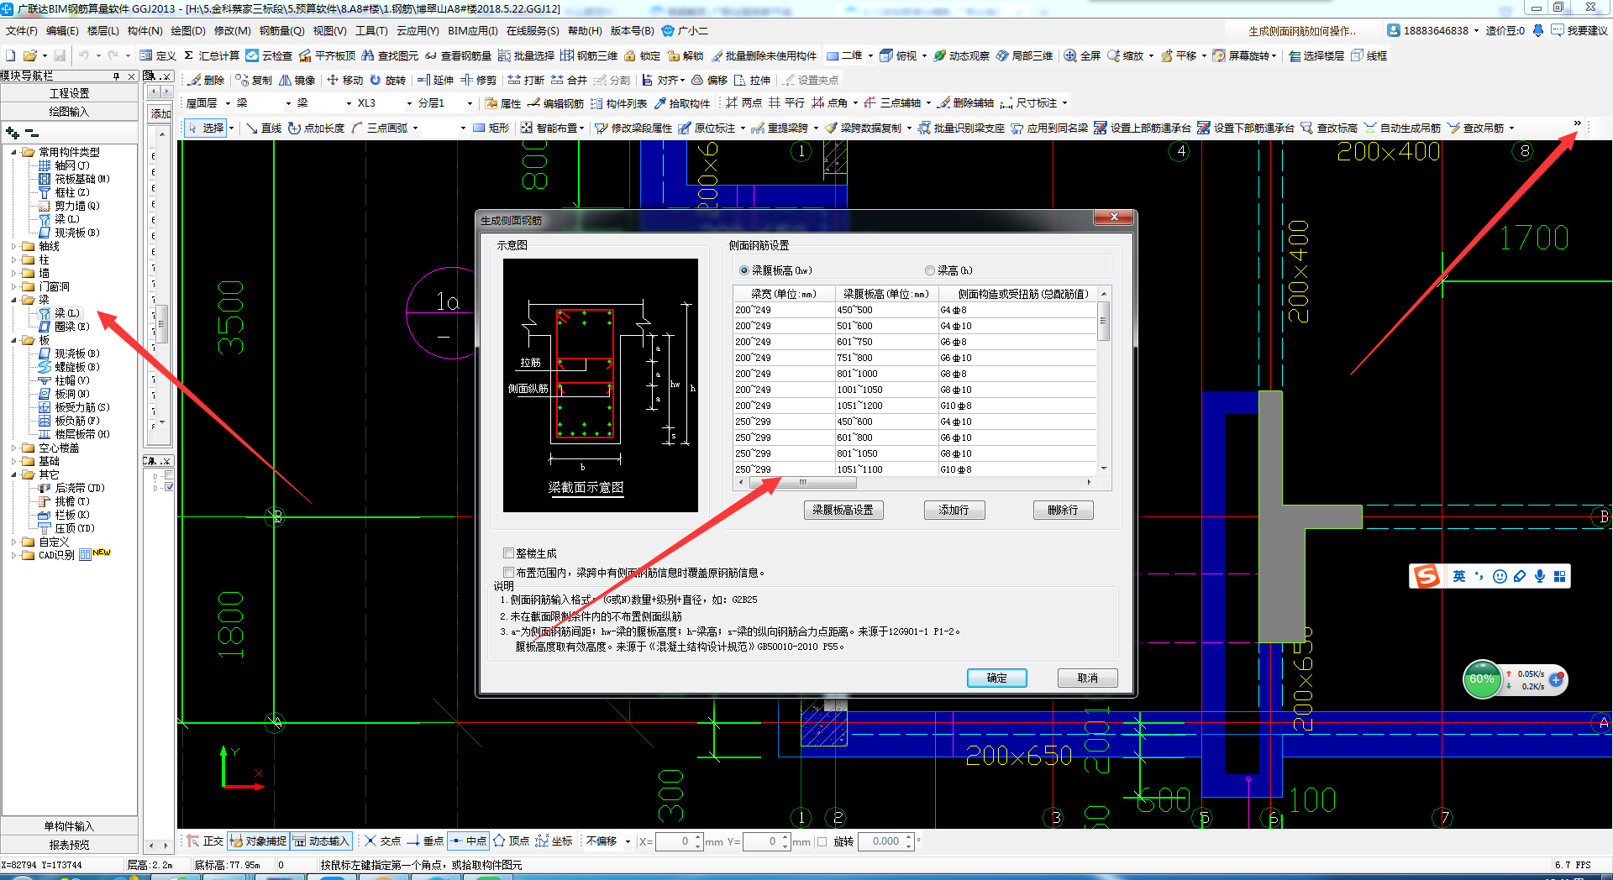Image resolution: width=1613 pixels, height=880 pixels.
Task: Open 查找图元 find element tool
Action: (390, 55)
